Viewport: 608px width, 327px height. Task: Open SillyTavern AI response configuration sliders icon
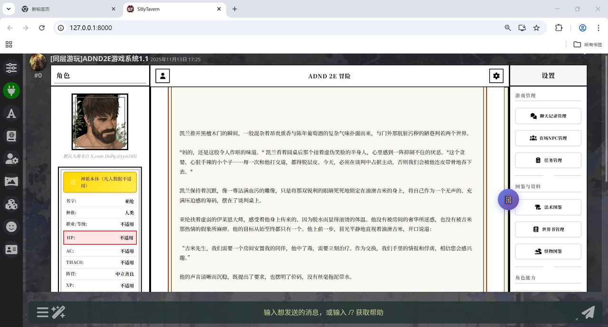coord(11,68)
